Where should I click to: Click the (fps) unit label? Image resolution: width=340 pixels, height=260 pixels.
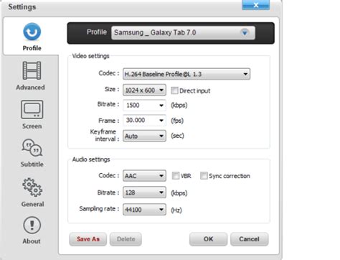pyautogui.click(x=177, y=121)
